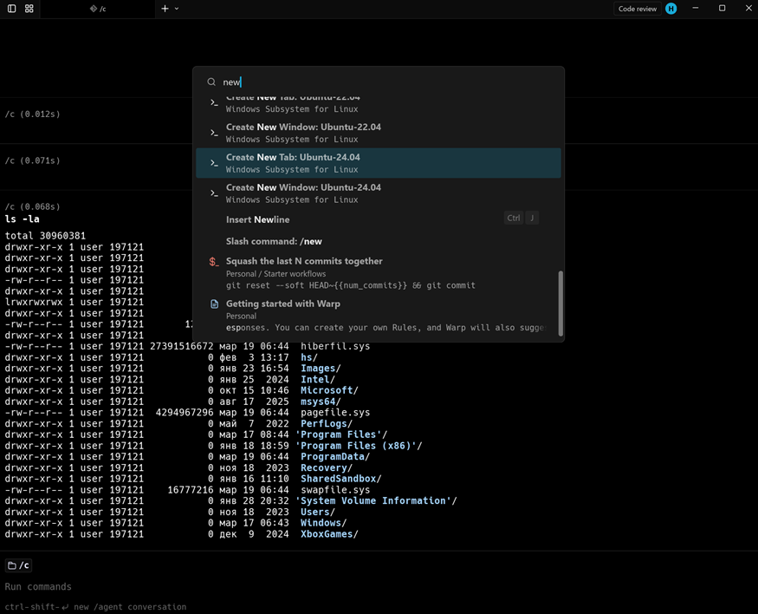
Task: Click the command palette scrollbar
Action: pos(560,302)
